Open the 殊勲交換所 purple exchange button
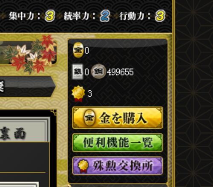This screenshot has height=187, width=213. point(118,166)
